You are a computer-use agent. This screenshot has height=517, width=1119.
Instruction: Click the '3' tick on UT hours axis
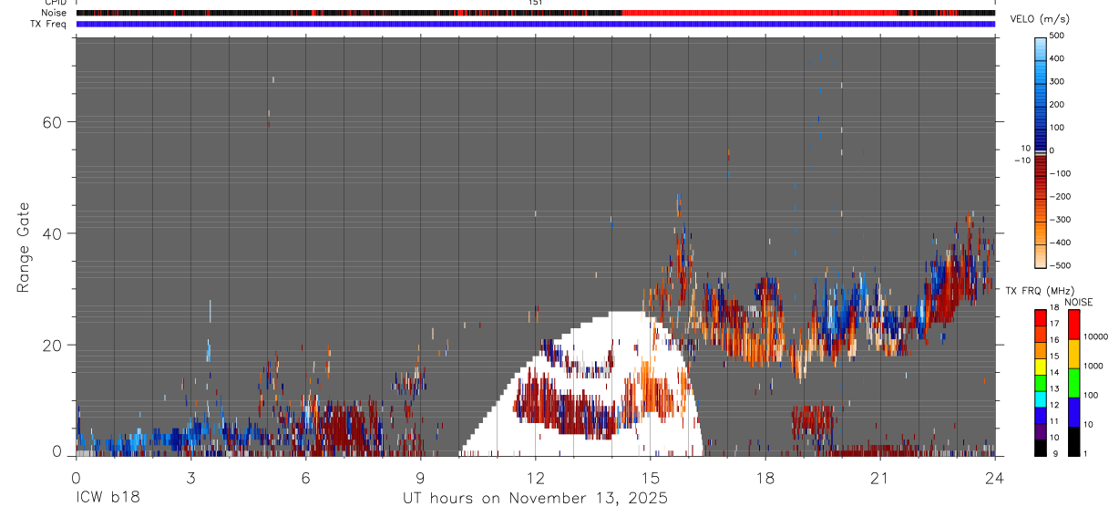pos(191,477)
